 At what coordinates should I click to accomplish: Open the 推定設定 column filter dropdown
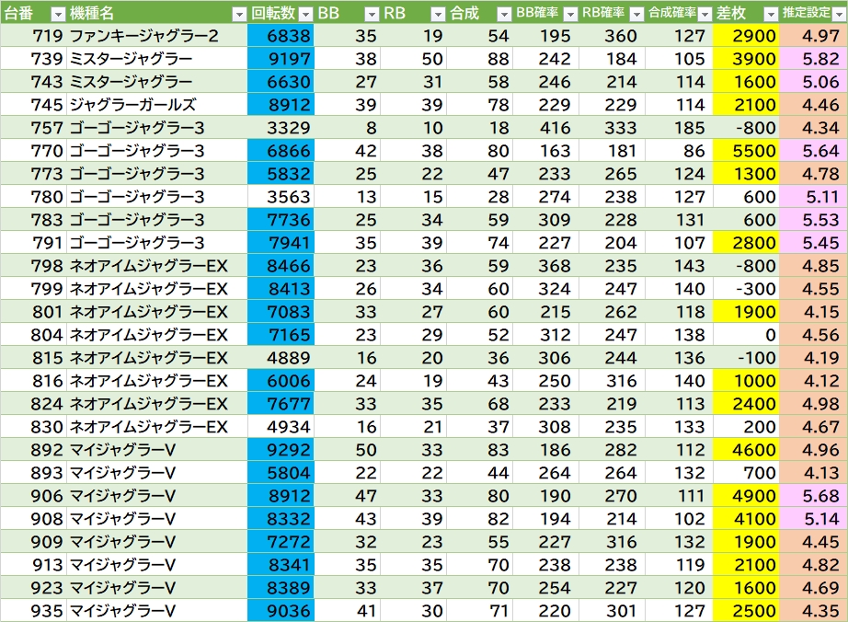tap(837, 14)
